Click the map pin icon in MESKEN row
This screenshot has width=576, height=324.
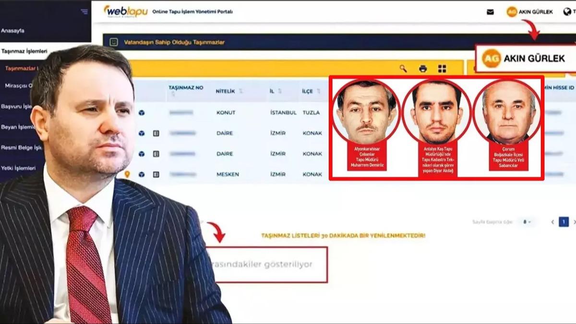(x=127, y=174)
